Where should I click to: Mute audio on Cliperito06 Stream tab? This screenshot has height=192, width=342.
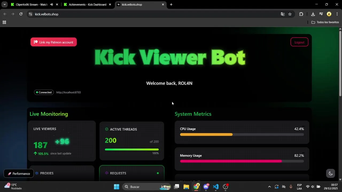52,5
